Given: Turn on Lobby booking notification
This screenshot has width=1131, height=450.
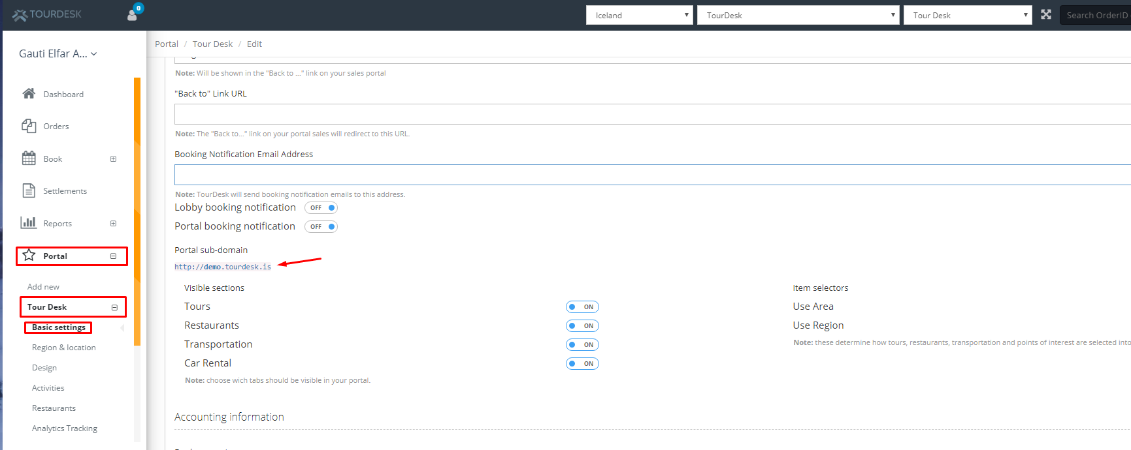Looking at the screenshot, I should click(321, 208).
